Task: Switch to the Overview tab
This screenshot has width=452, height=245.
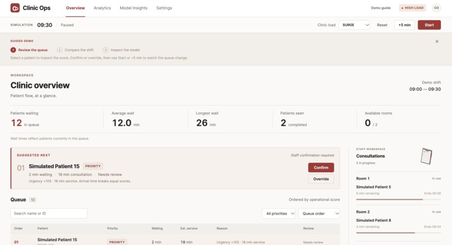Action: 75,8
